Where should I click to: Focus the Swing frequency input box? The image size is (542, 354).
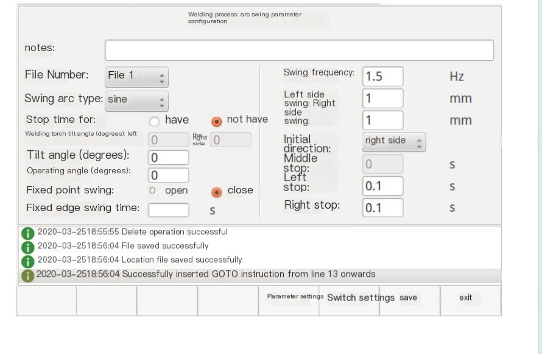pos(382,77)
